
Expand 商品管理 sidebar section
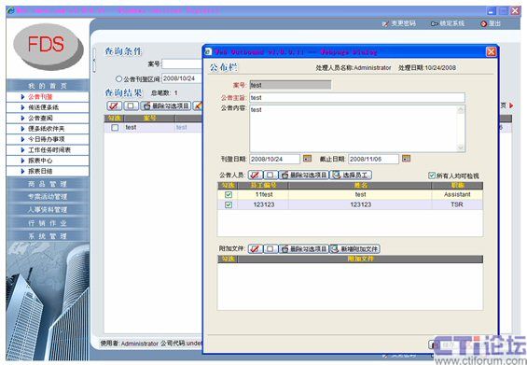pyautogui.click(x=48, y=184)
